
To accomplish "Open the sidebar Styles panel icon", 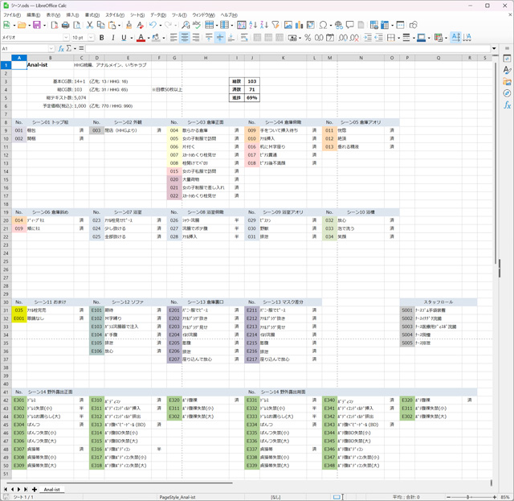I will point(507,71).
